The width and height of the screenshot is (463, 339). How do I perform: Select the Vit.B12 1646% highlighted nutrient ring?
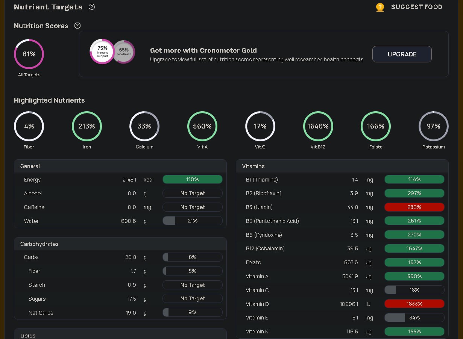[x=318, y=126]
